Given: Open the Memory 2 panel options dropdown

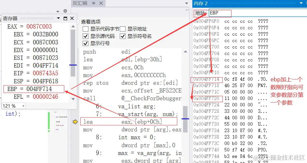Looking at the screenshot, I should click(301, 3).
